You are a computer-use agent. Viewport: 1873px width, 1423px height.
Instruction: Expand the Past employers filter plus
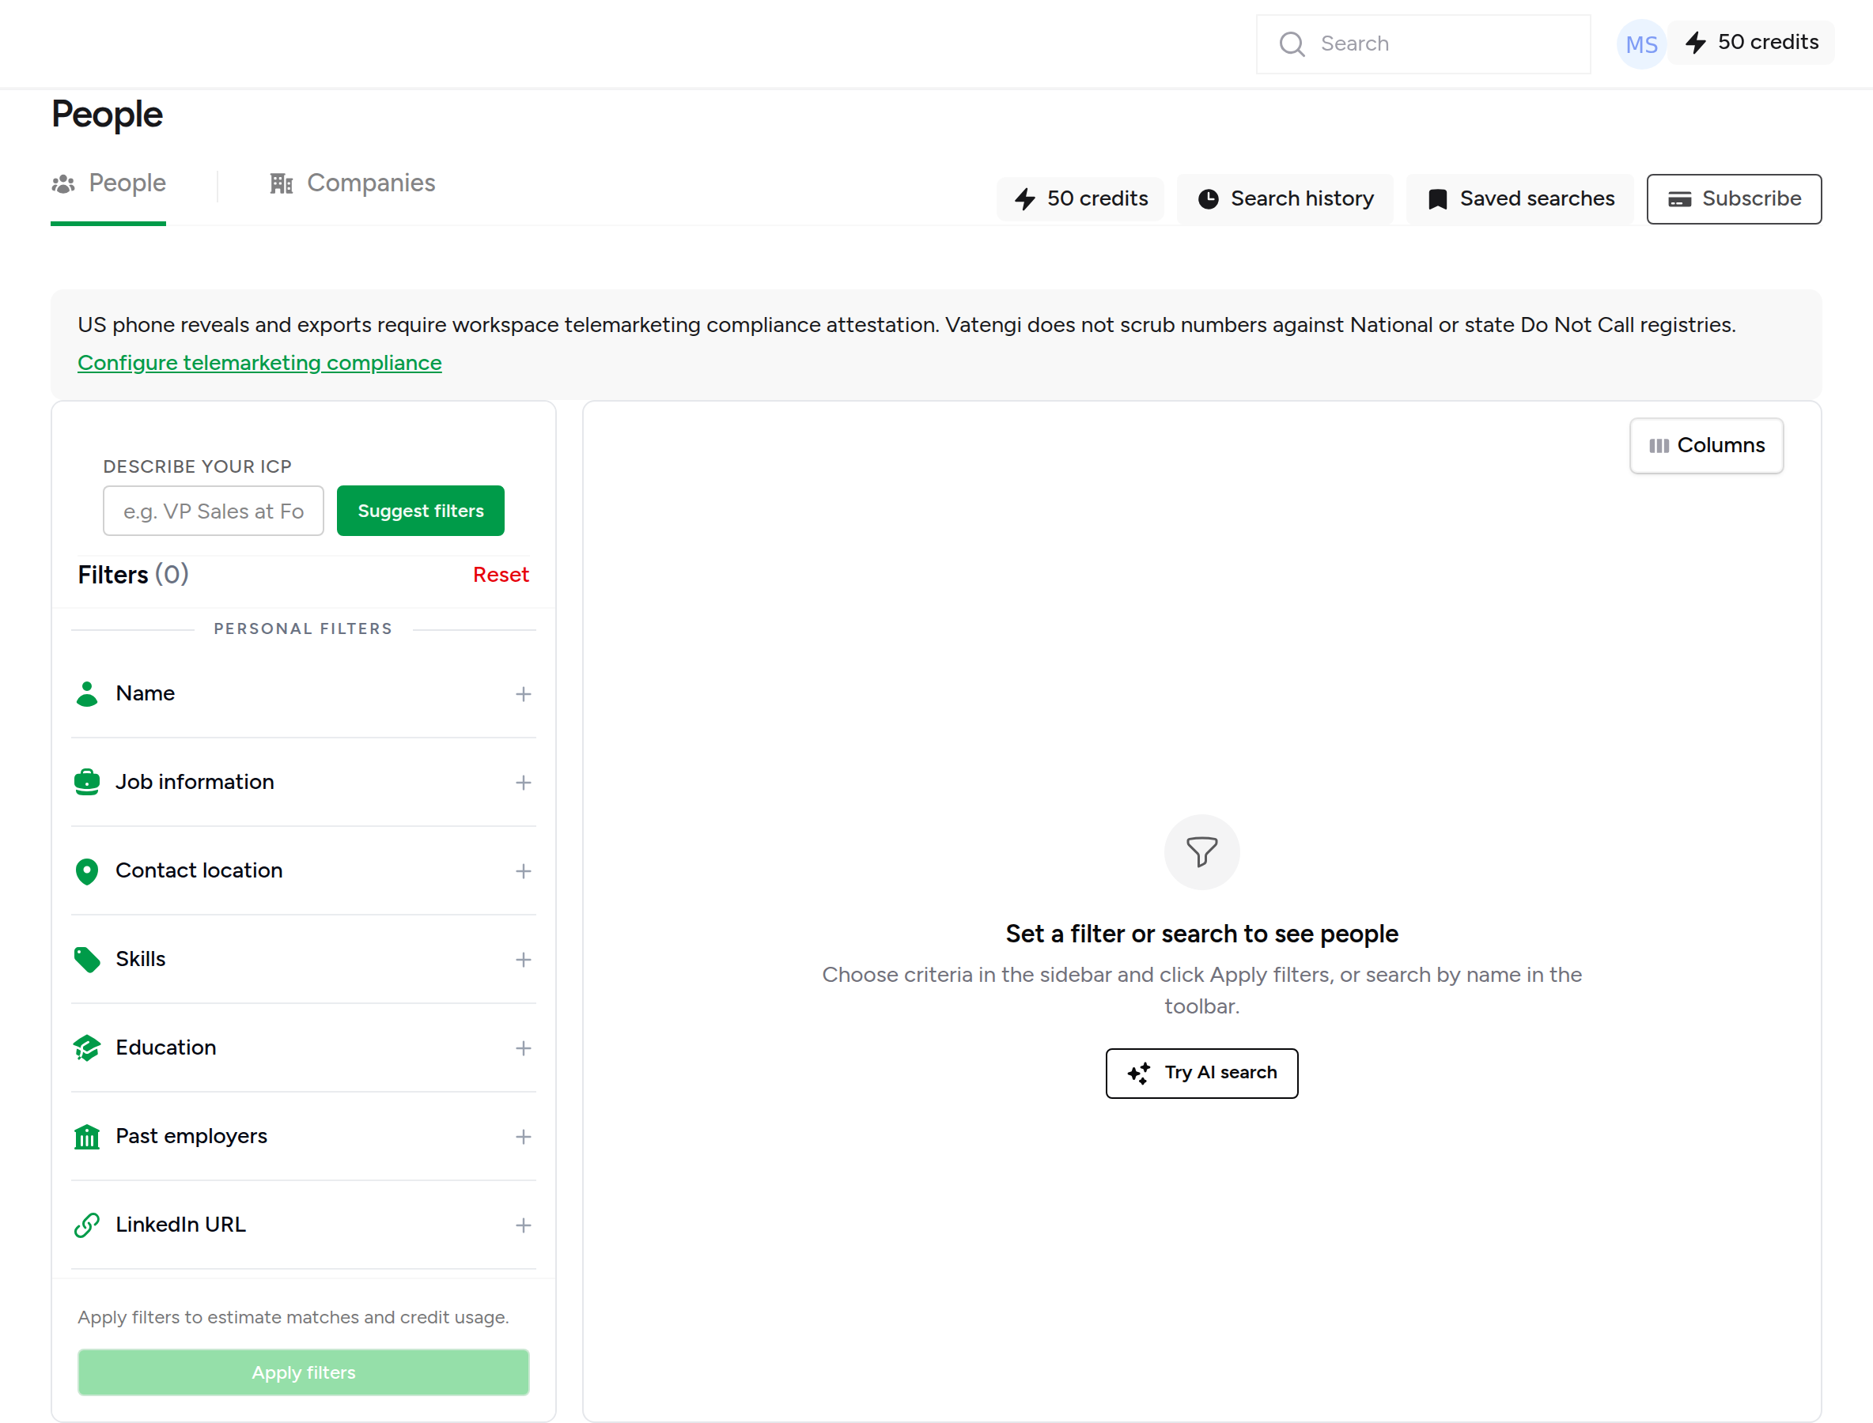coord(523,1137)
